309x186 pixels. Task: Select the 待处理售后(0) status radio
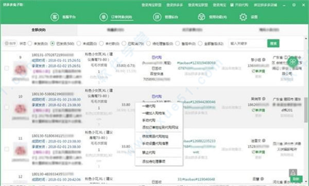point(148,43)
